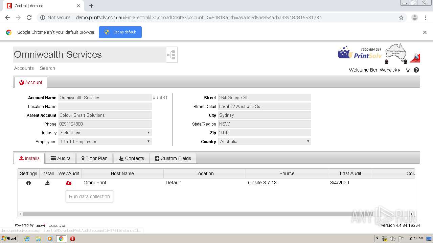Select the Account tab
The width and height of the screenshot is (433, 243).
[x=31, y=82]
